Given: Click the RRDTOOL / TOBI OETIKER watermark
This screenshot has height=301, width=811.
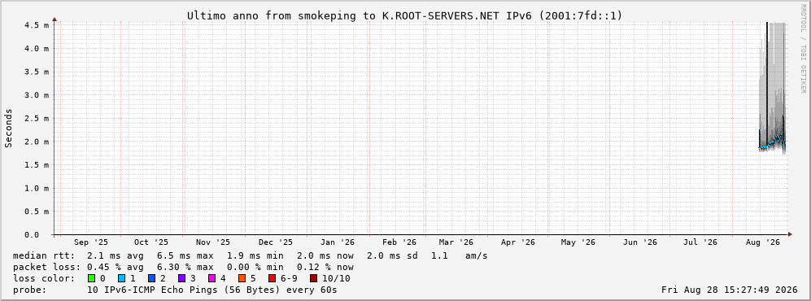Looking at the screenshot, I should [x=803, y=48].
